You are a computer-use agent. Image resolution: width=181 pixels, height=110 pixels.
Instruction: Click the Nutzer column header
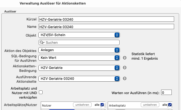coord(47,105)
